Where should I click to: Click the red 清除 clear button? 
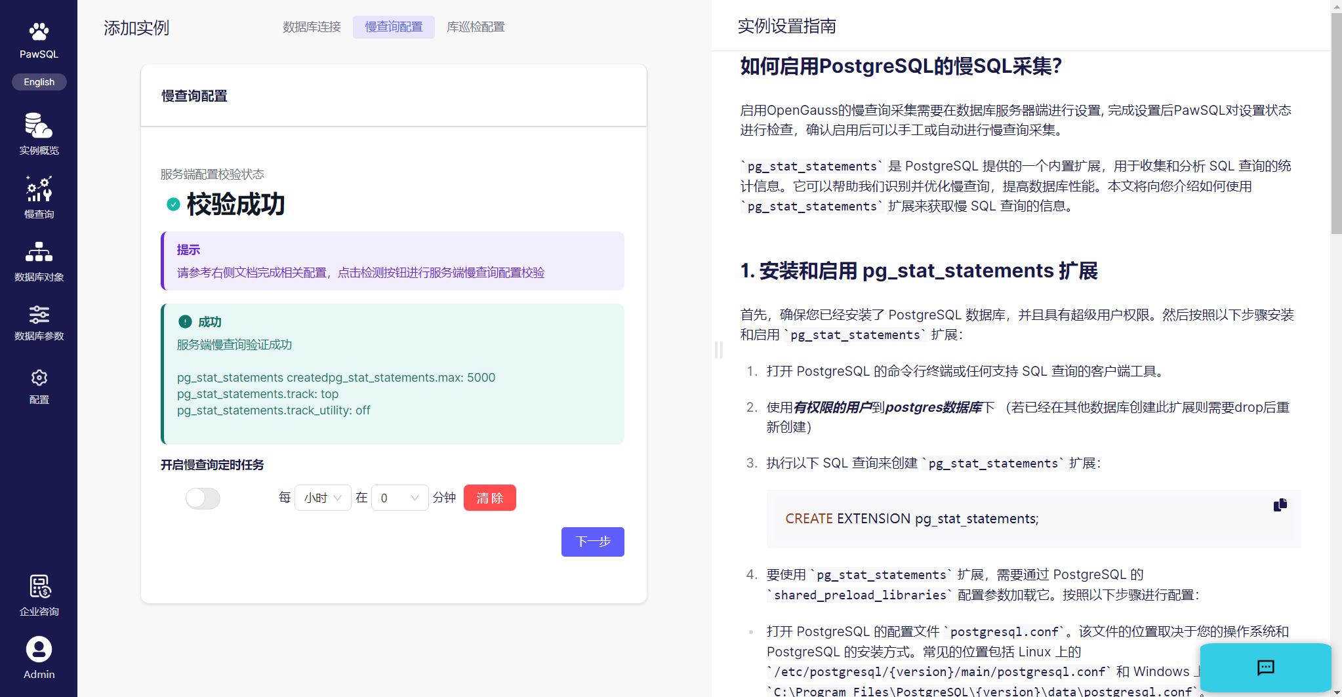(x=489, y=498)
